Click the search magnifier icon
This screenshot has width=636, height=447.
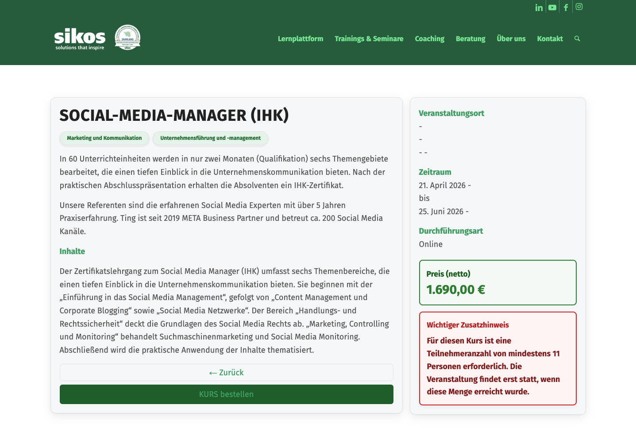[577, 39]
